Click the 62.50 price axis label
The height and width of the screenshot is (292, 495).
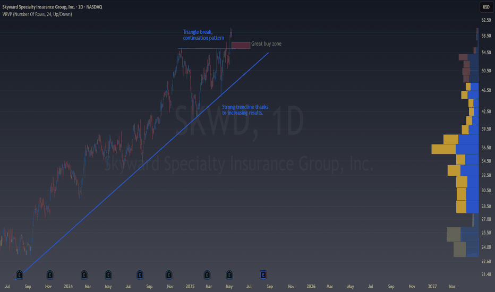tap(486, 20)
